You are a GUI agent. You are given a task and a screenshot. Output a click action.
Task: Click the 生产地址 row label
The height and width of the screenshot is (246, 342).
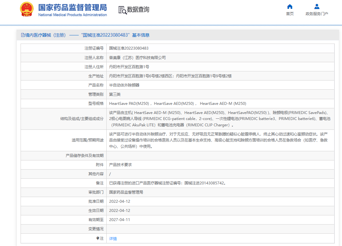pyautogui.click(x=96, y=76)
